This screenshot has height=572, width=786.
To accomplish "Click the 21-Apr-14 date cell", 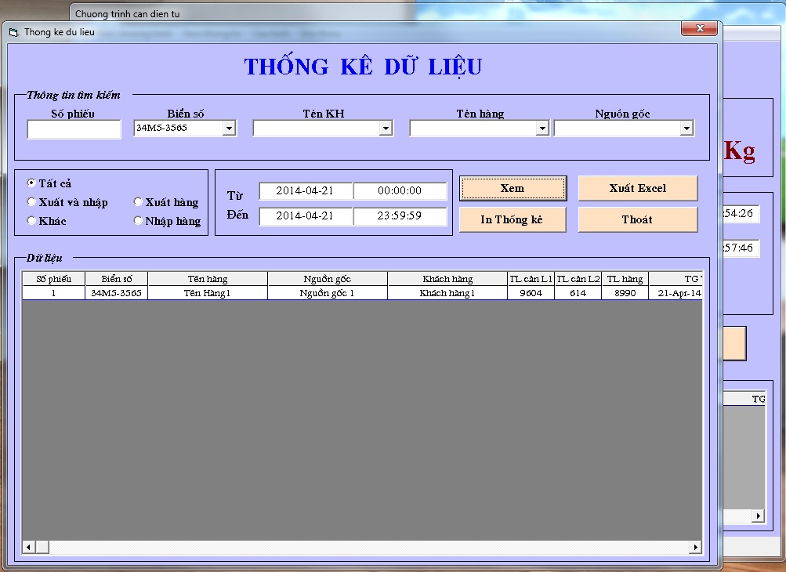I will (x=676, y=293).
